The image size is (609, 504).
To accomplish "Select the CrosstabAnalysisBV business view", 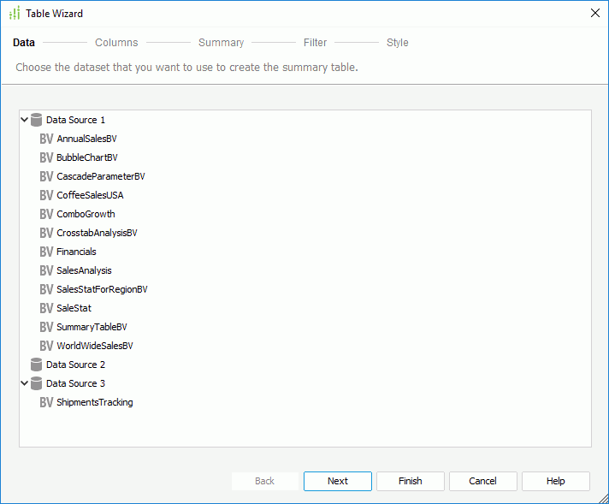I will pos(97,233).
